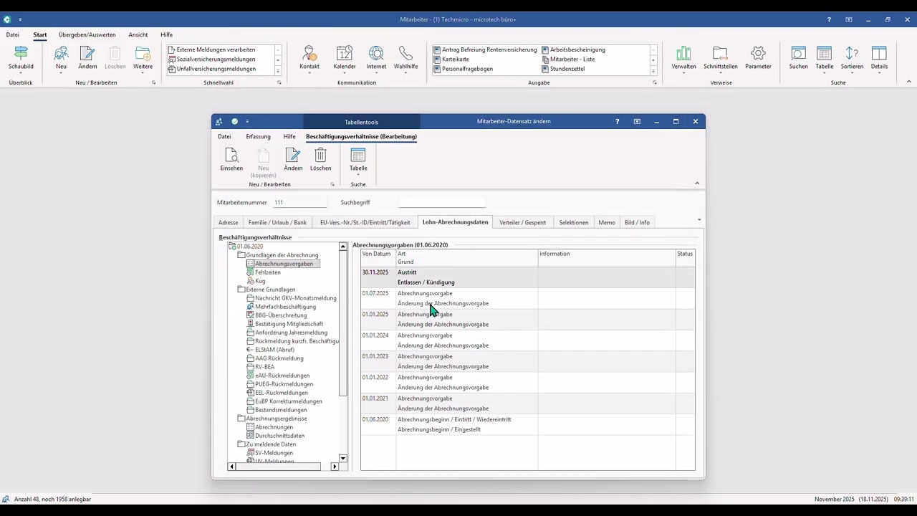
Task: Open the Schaubild overview button
Action: pos(21,59)
